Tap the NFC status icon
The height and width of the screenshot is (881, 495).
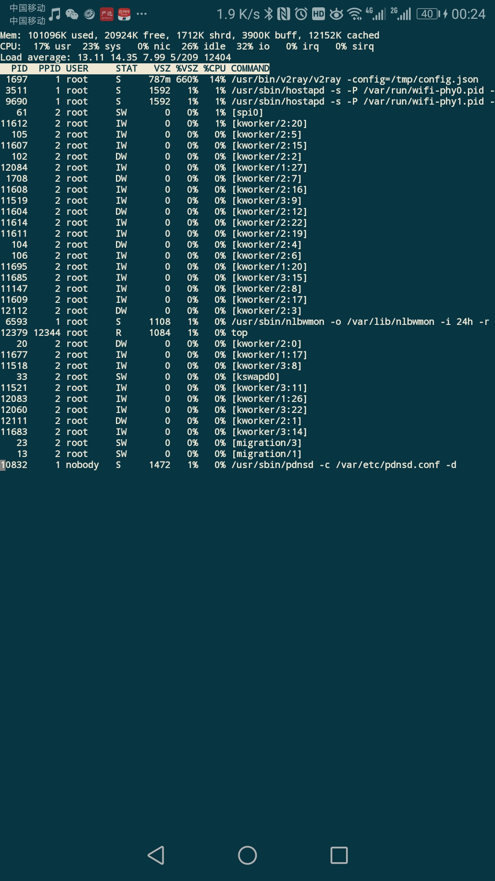pos(284,14)
